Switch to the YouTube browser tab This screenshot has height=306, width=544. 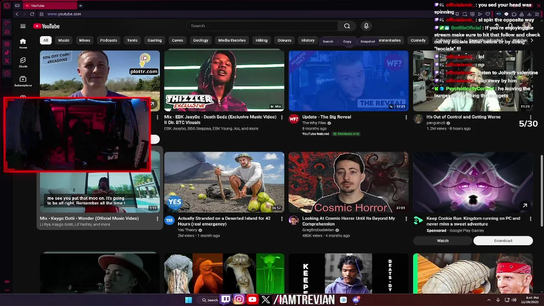[49, 6]
